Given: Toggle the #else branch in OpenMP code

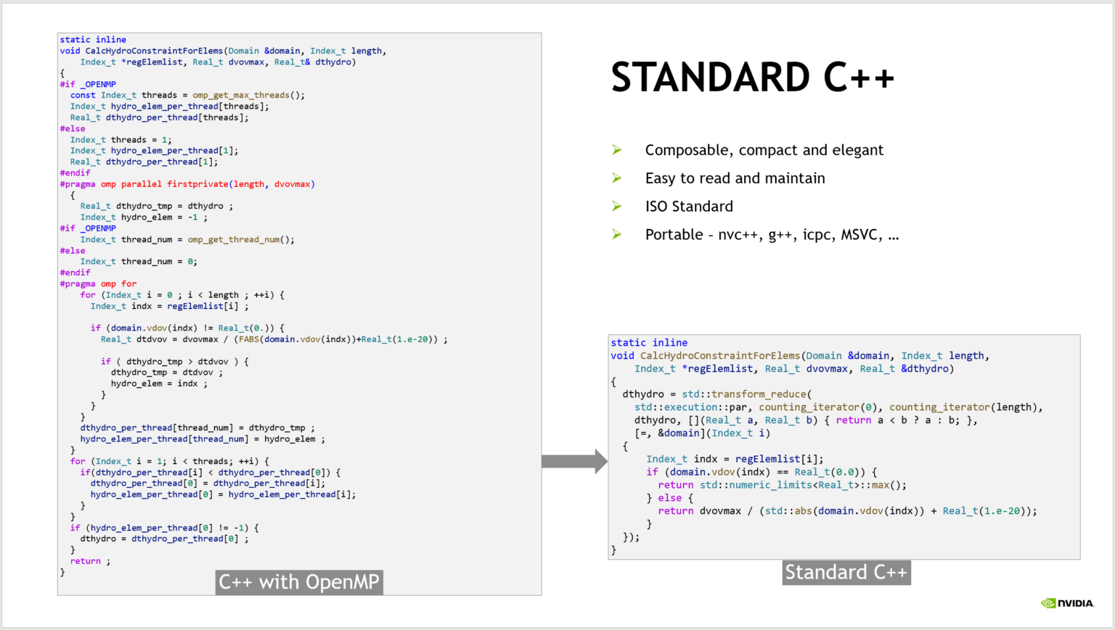Looking at the screenshot, I should coord(72,128).
